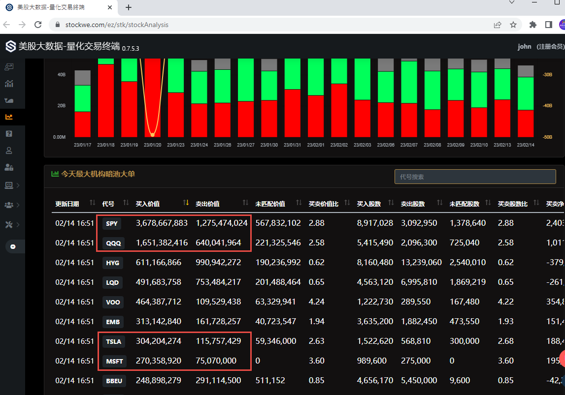
Task: Click the share page icon in address bar
Action: tap(498, 25)
